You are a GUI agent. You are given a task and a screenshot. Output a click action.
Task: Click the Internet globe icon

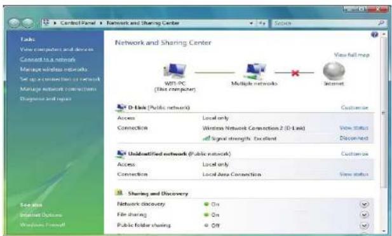(334, 71)
